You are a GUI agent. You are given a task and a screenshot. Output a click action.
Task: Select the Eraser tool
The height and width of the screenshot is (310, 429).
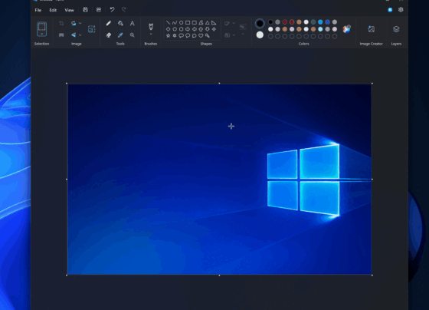pos(109,35)
